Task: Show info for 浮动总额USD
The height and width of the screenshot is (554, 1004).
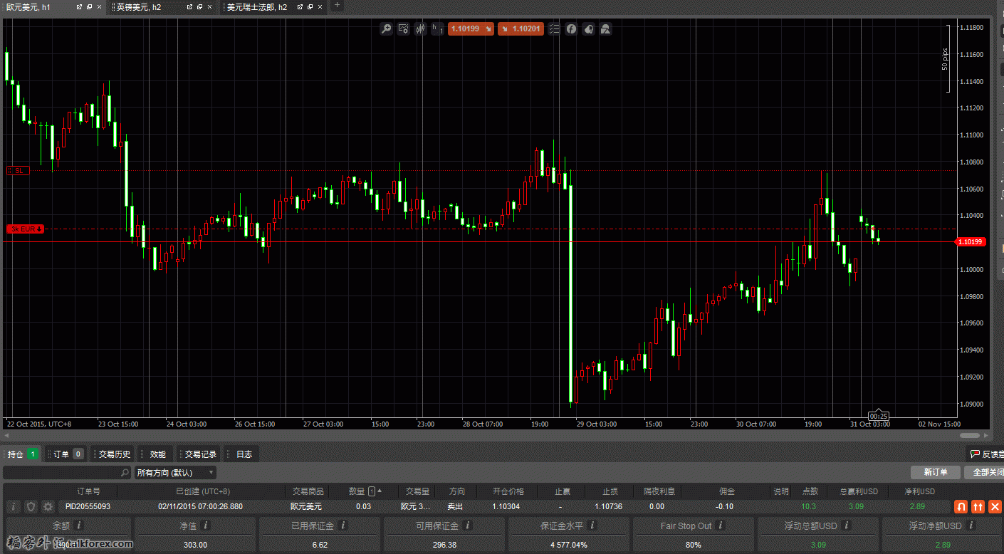Action: click(846, 526)
